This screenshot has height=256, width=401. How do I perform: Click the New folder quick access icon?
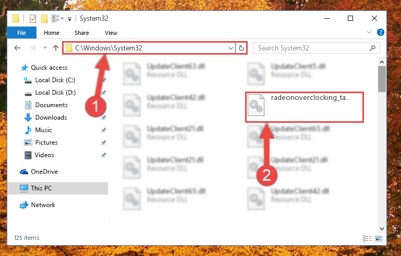coord(44,19)
